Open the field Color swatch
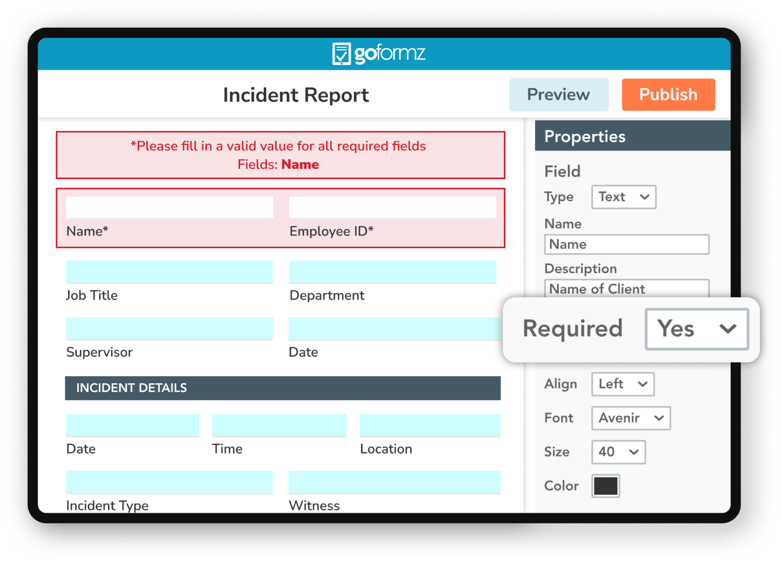Viewport: 782px width, 564px height. (605, 486)
